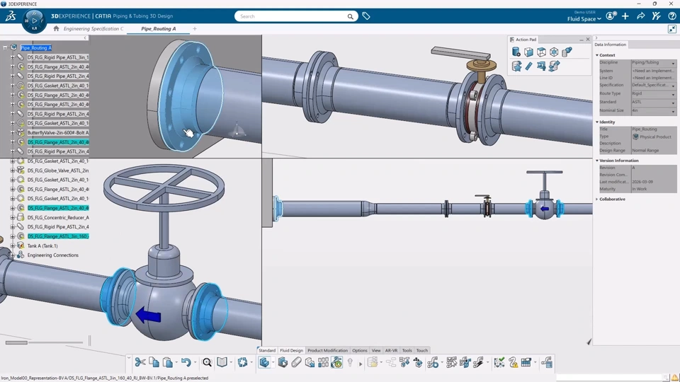Expand the ButterflyValve-2in-600#-Bolt A node
This screenshot has width=680, height=382.
pyautogui.click(x=13, y=132)
